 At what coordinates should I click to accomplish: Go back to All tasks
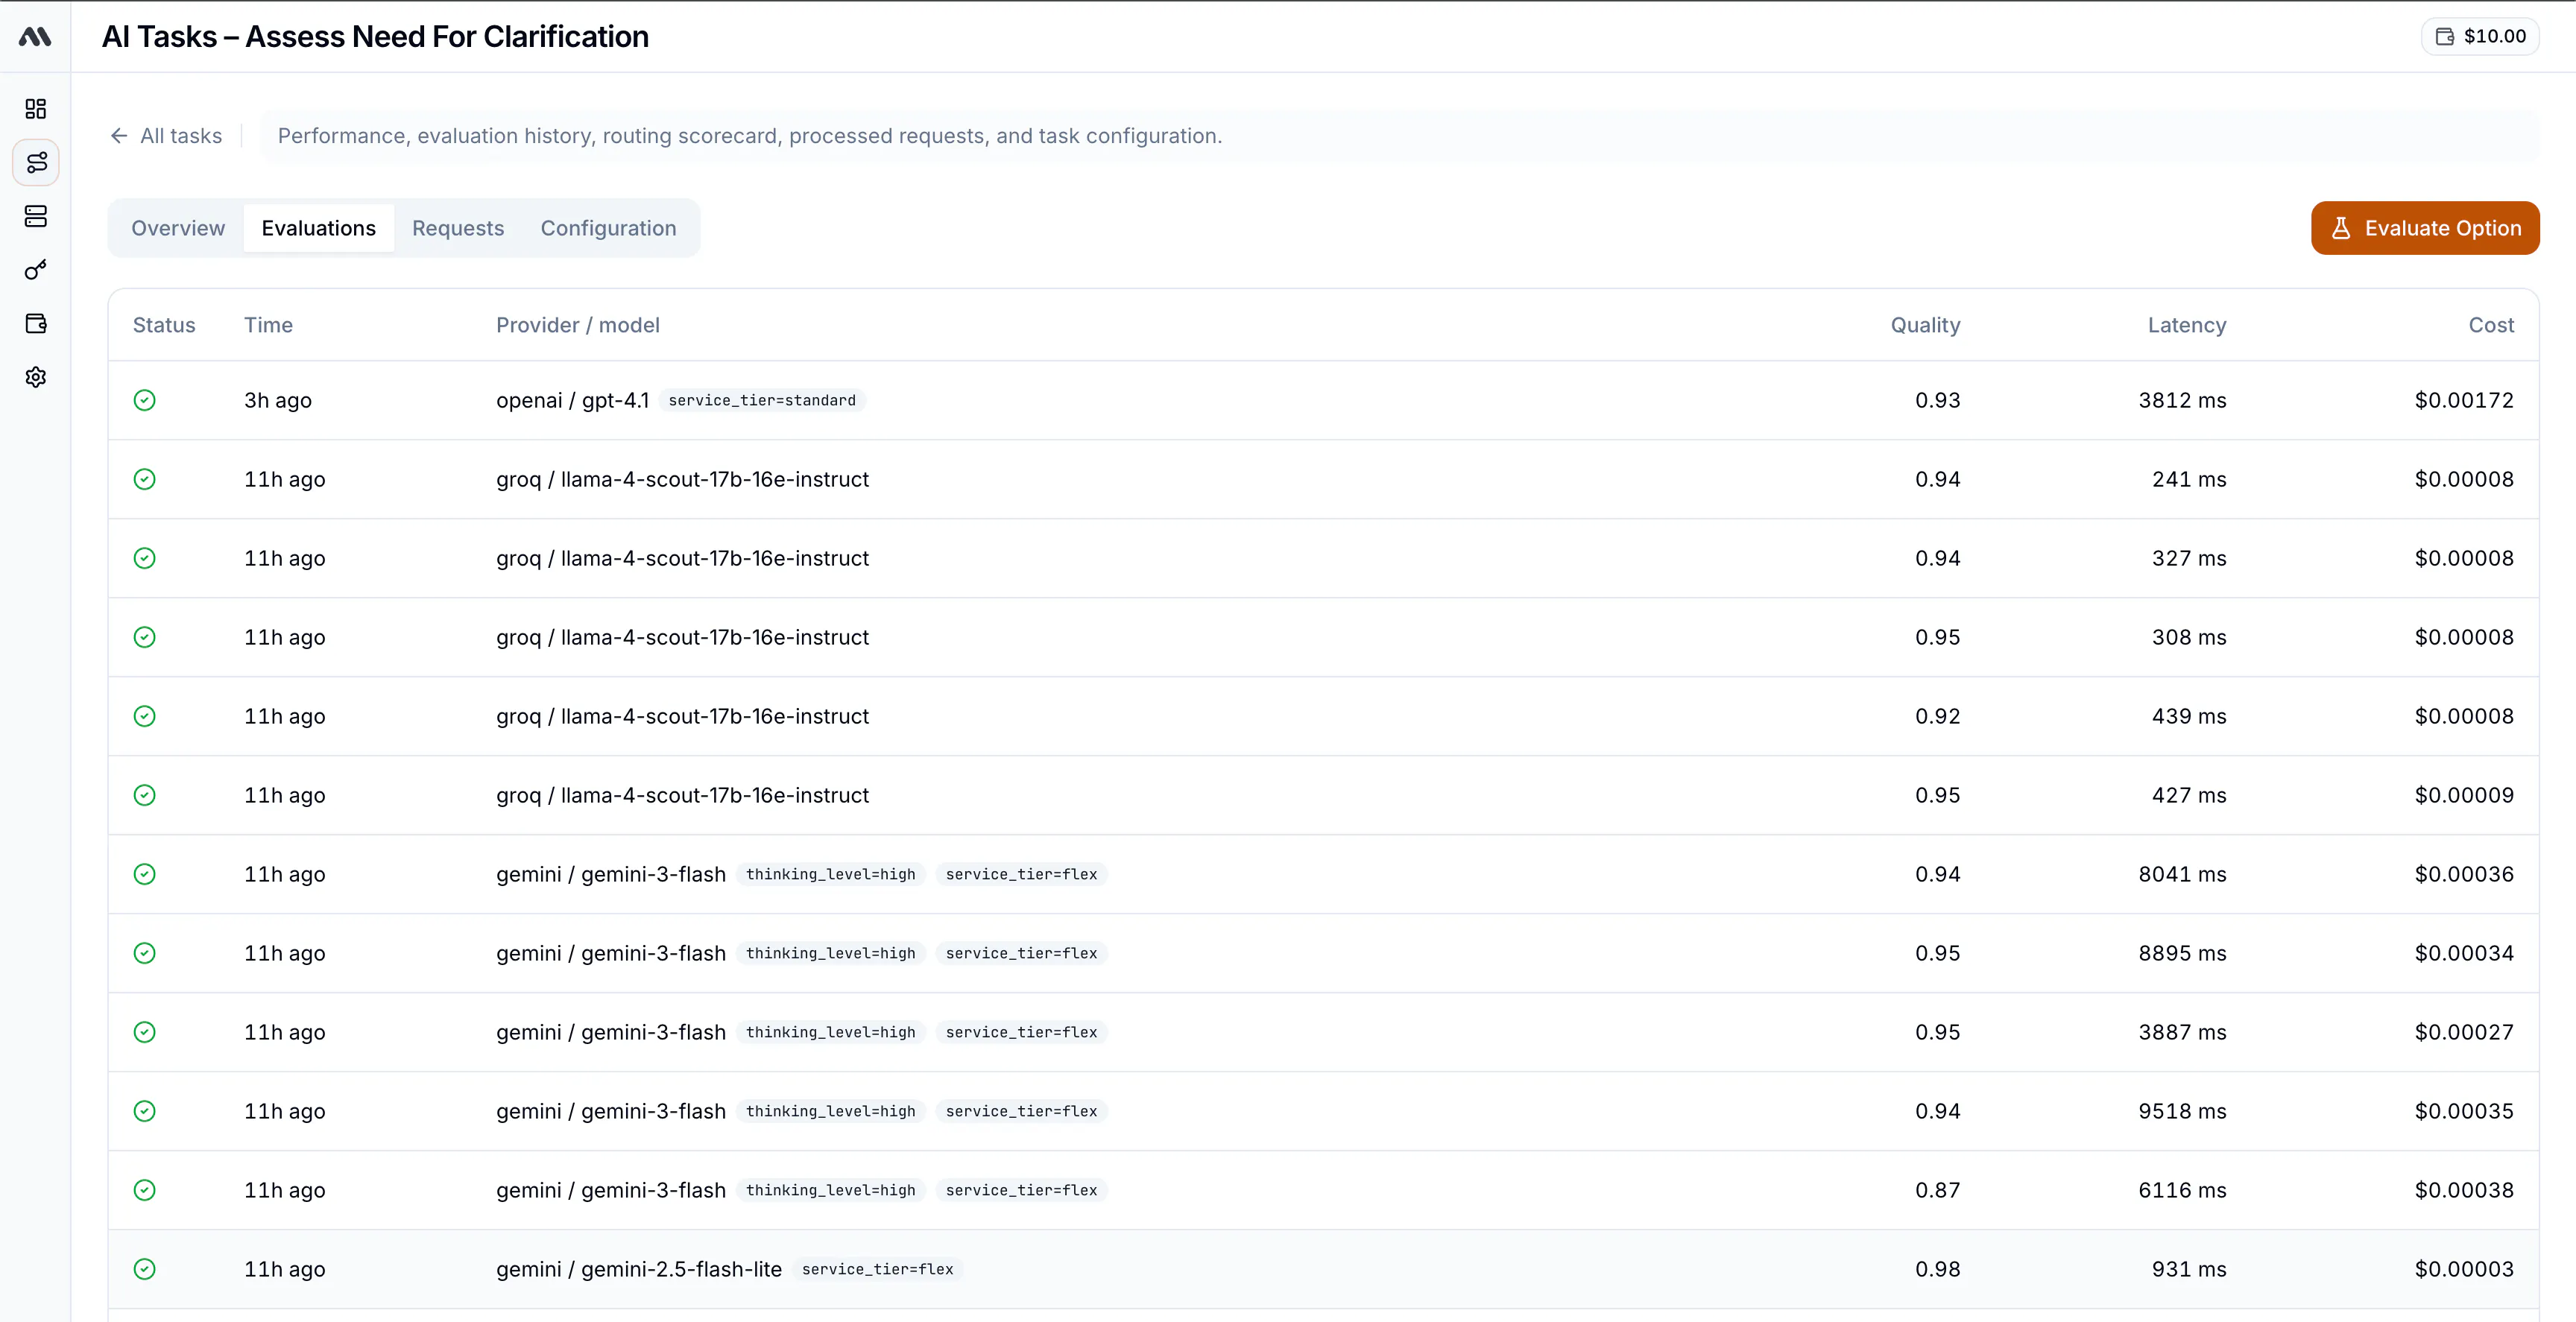pos(166,136)
